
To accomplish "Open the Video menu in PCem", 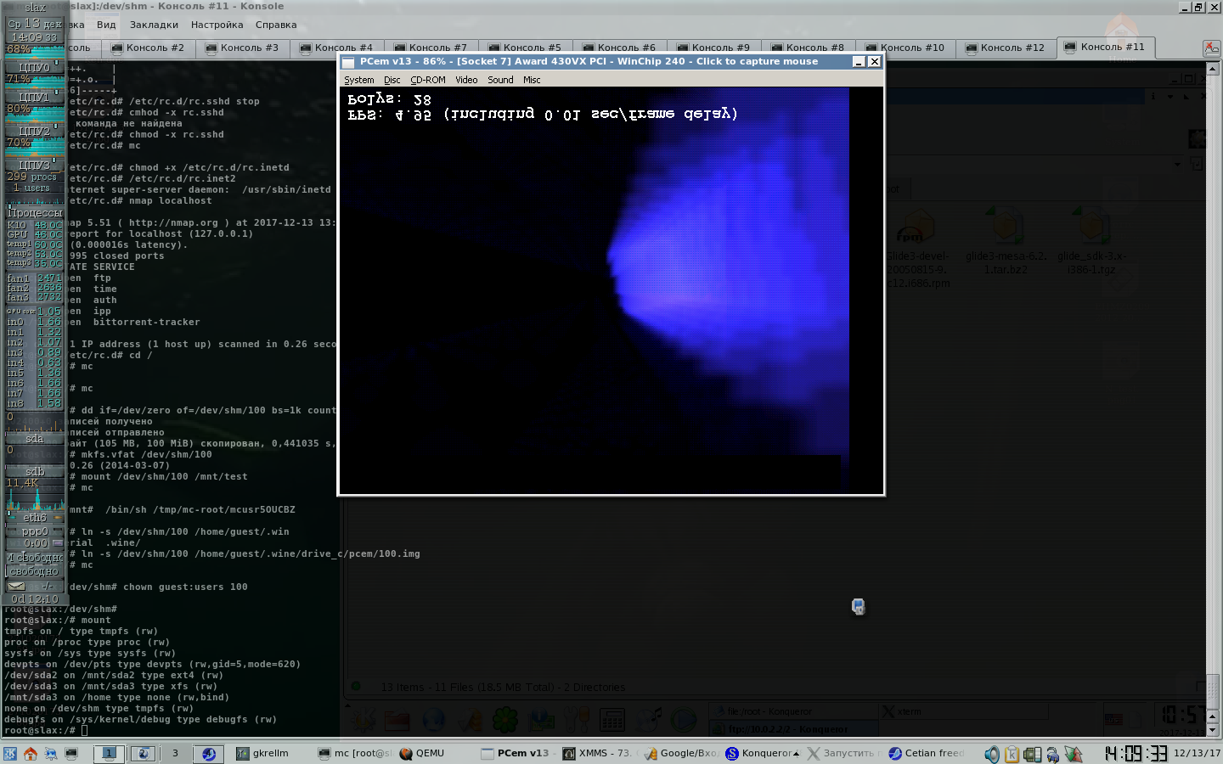I will pyautogui.click(x=466, y=80).
